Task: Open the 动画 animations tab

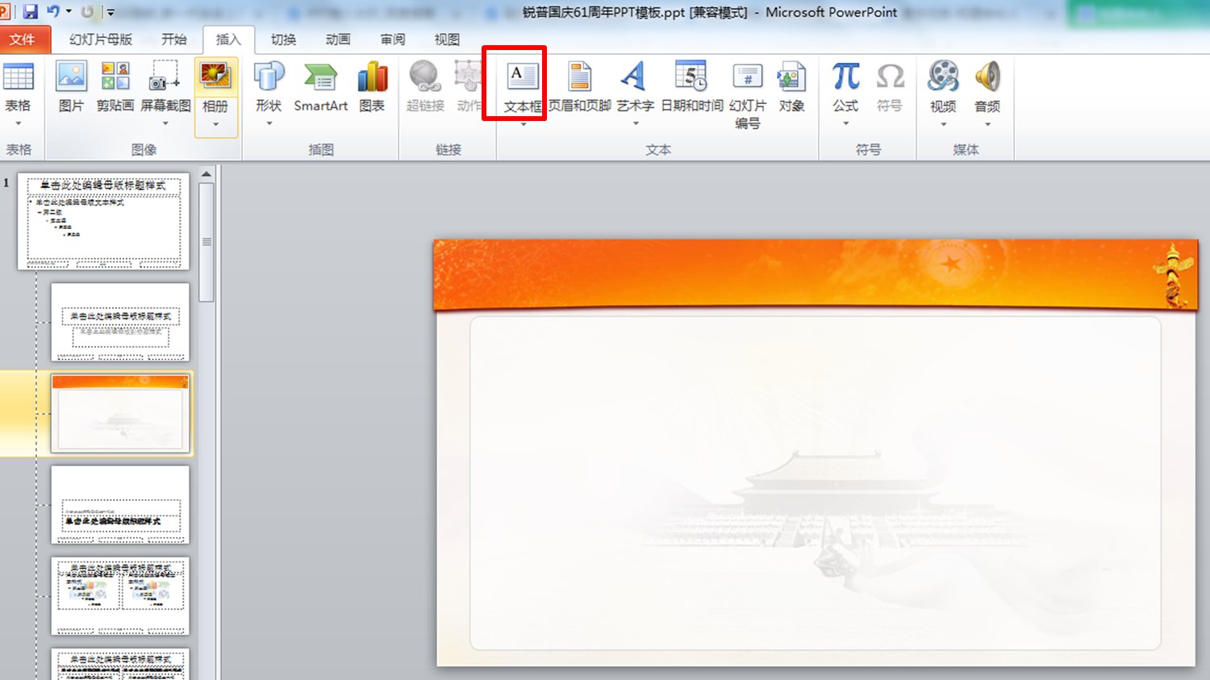Action: (338, 40)
